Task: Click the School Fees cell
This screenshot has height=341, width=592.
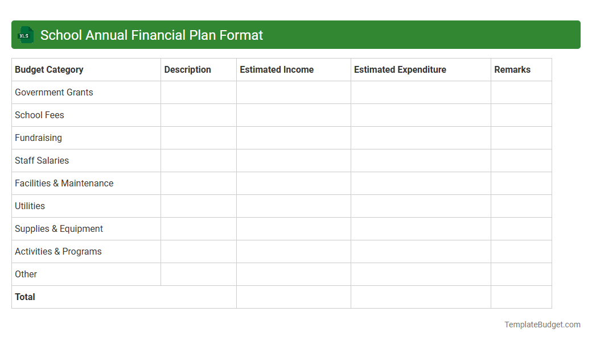Action: (x=39, y=115)
